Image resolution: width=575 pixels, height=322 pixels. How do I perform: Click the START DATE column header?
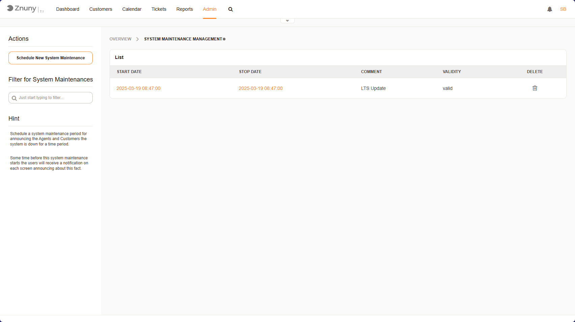coord(129,72)
